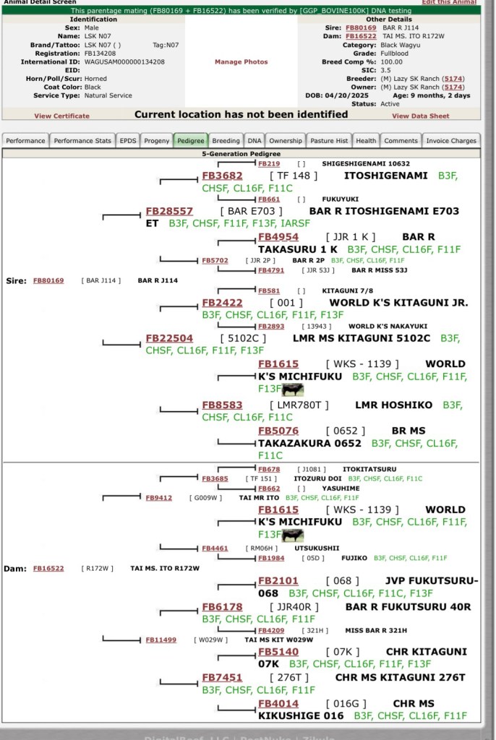Switch to the Performance Stats tab
The width and height of the screenshot is (496, 740).
pyautogui.click(x=82, y=141)
